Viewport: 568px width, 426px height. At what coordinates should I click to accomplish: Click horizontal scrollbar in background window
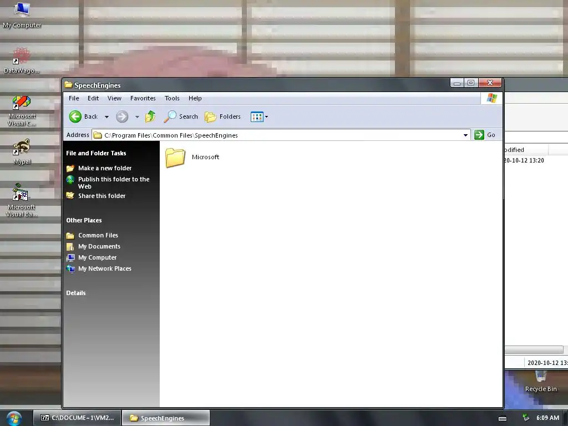point(534,350)
